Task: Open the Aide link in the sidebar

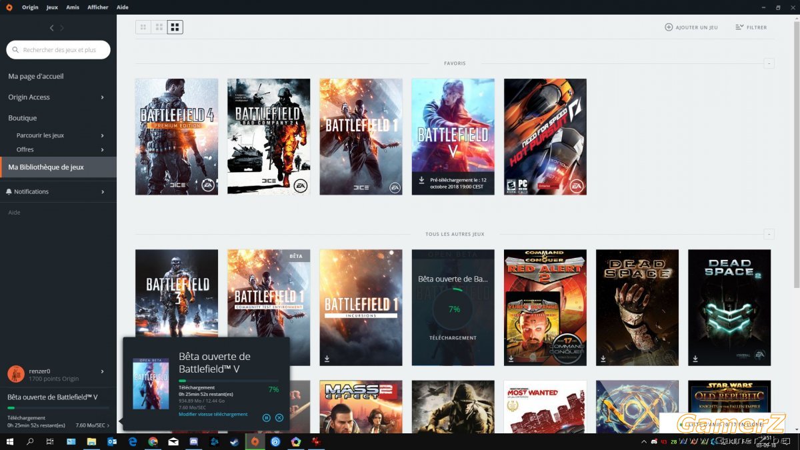Action: coord(14,213)
